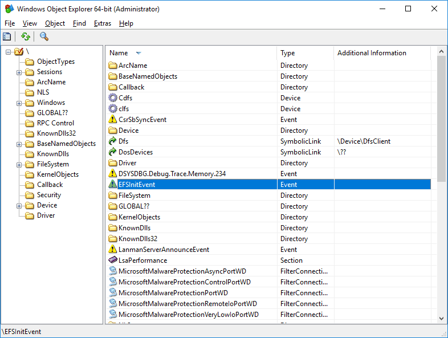Select NLS in the tree
This screenshot has height=338, width=448.
43,92
